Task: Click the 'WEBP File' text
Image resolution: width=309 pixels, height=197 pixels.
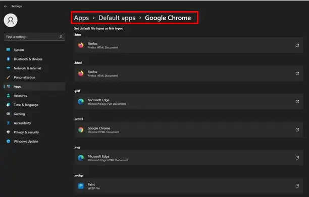Action: tap(94, 188)
